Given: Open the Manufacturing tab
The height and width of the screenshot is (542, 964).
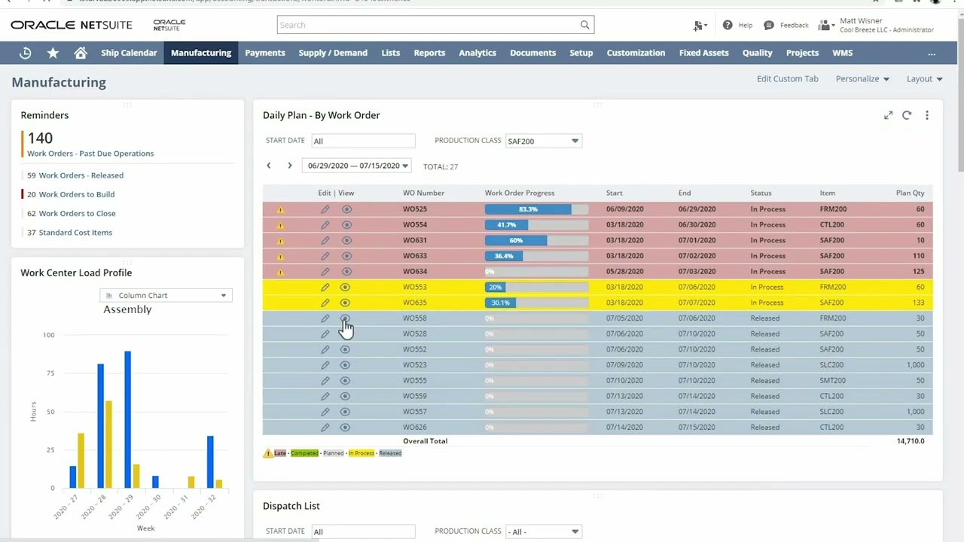Looking at the screenshot, I should point(201,53).
